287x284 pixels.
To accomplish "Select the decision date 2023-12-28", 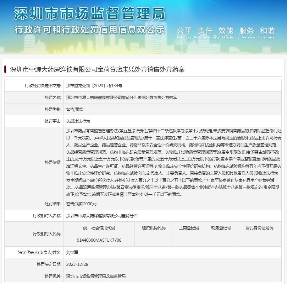I will pyautogui.click(x=77, y=264).
